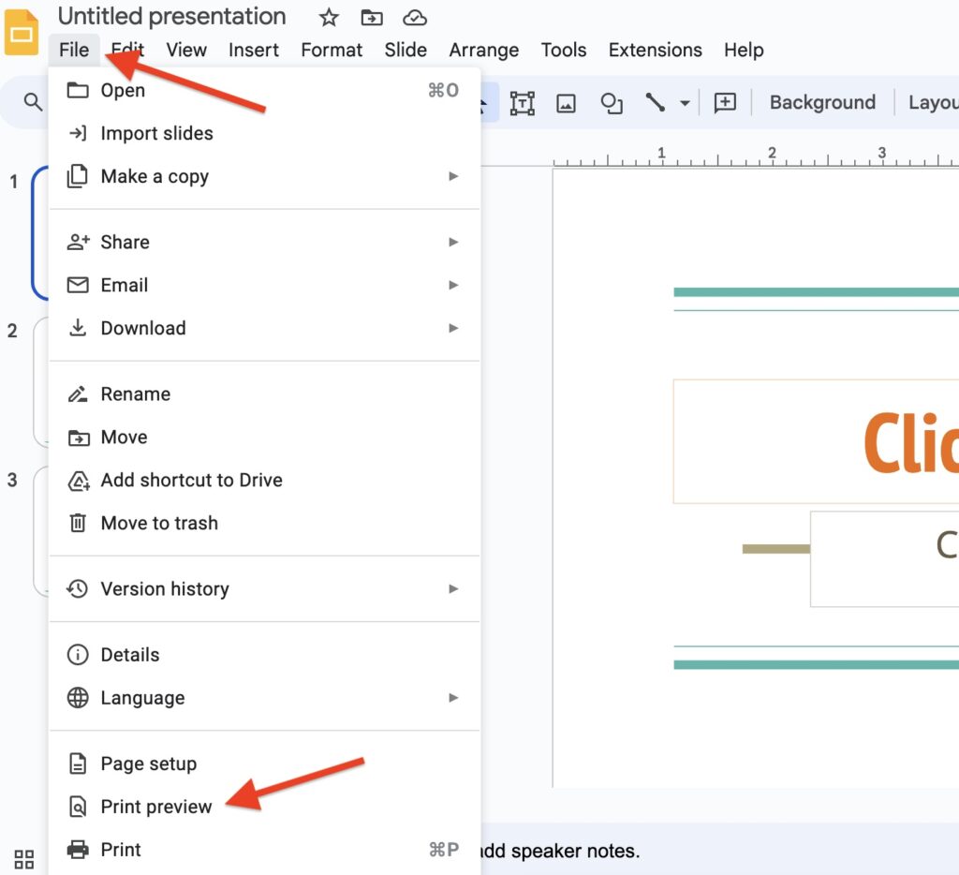
Task: Select the Shape tool
Action: pyautogui.click(x=612, y=103)
